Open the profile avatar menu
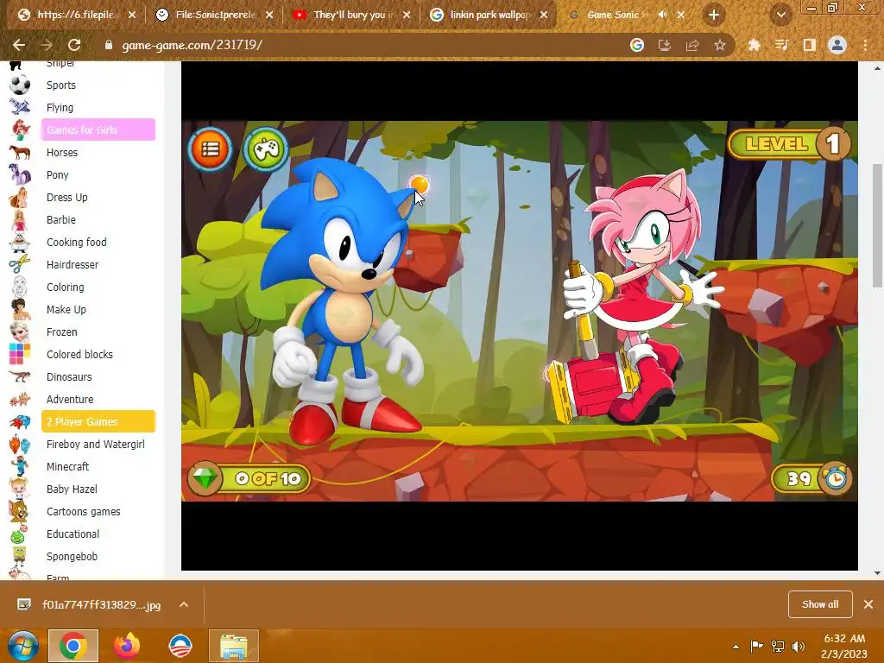The image size is (884, 663). (837, 45)
